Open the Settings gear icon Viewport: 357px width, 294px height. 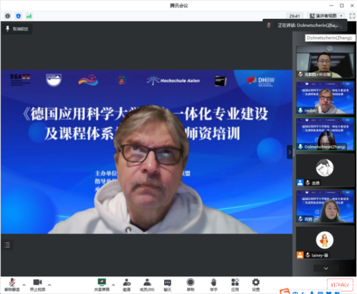tap(256, 283)
